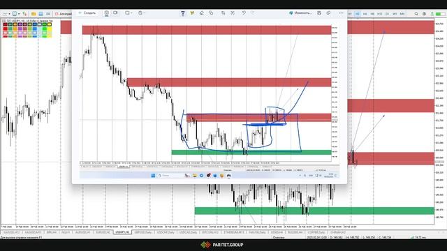This screenshot has width=447, height=251.
Task: Click the MetaTrader clock toolbar icon
Action: coord(15,14)
